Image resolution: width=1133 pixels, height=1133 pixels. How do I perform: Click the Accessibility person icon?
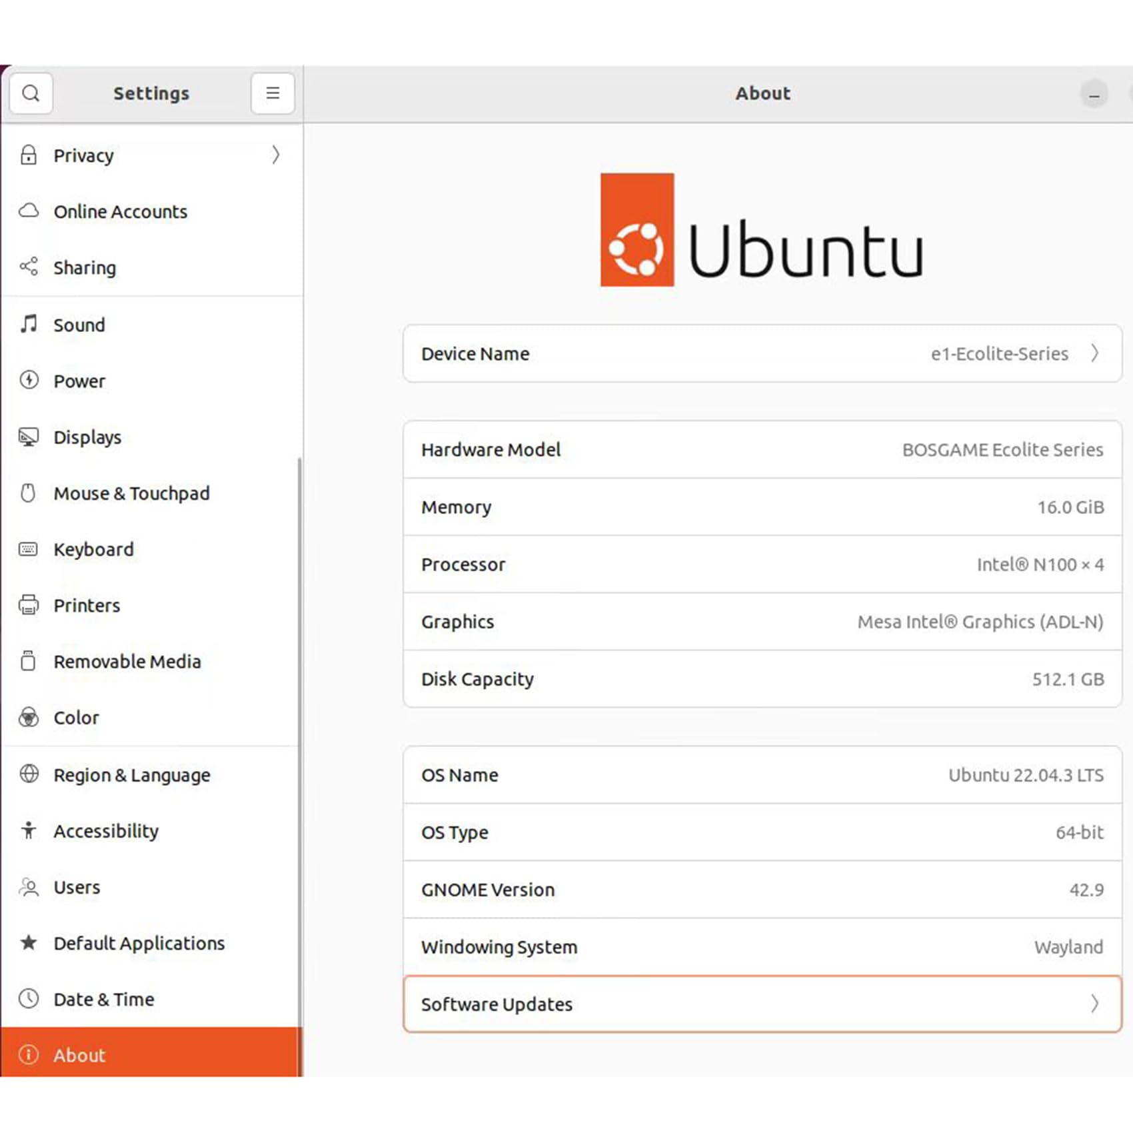pyautogui.click(x=28, y=830)
